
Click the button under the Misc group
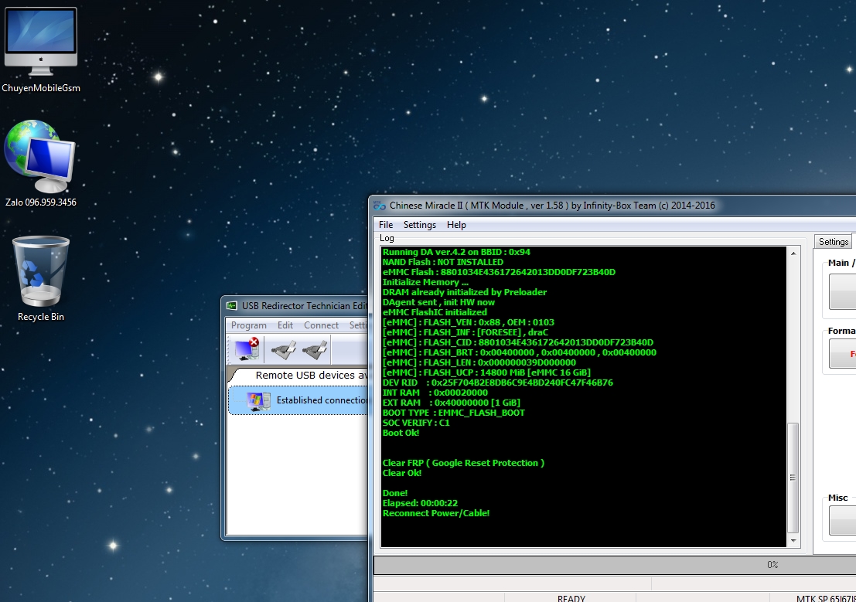click(x=842, y=521)
